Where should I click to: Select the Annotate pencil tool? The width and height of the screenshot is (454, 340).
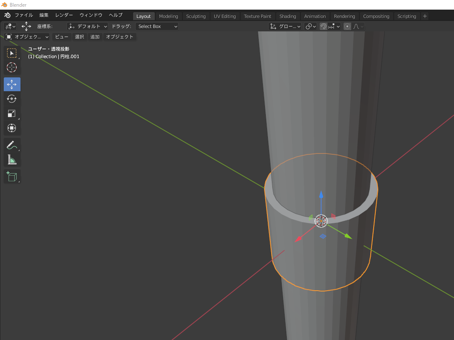tap(12, 145)
